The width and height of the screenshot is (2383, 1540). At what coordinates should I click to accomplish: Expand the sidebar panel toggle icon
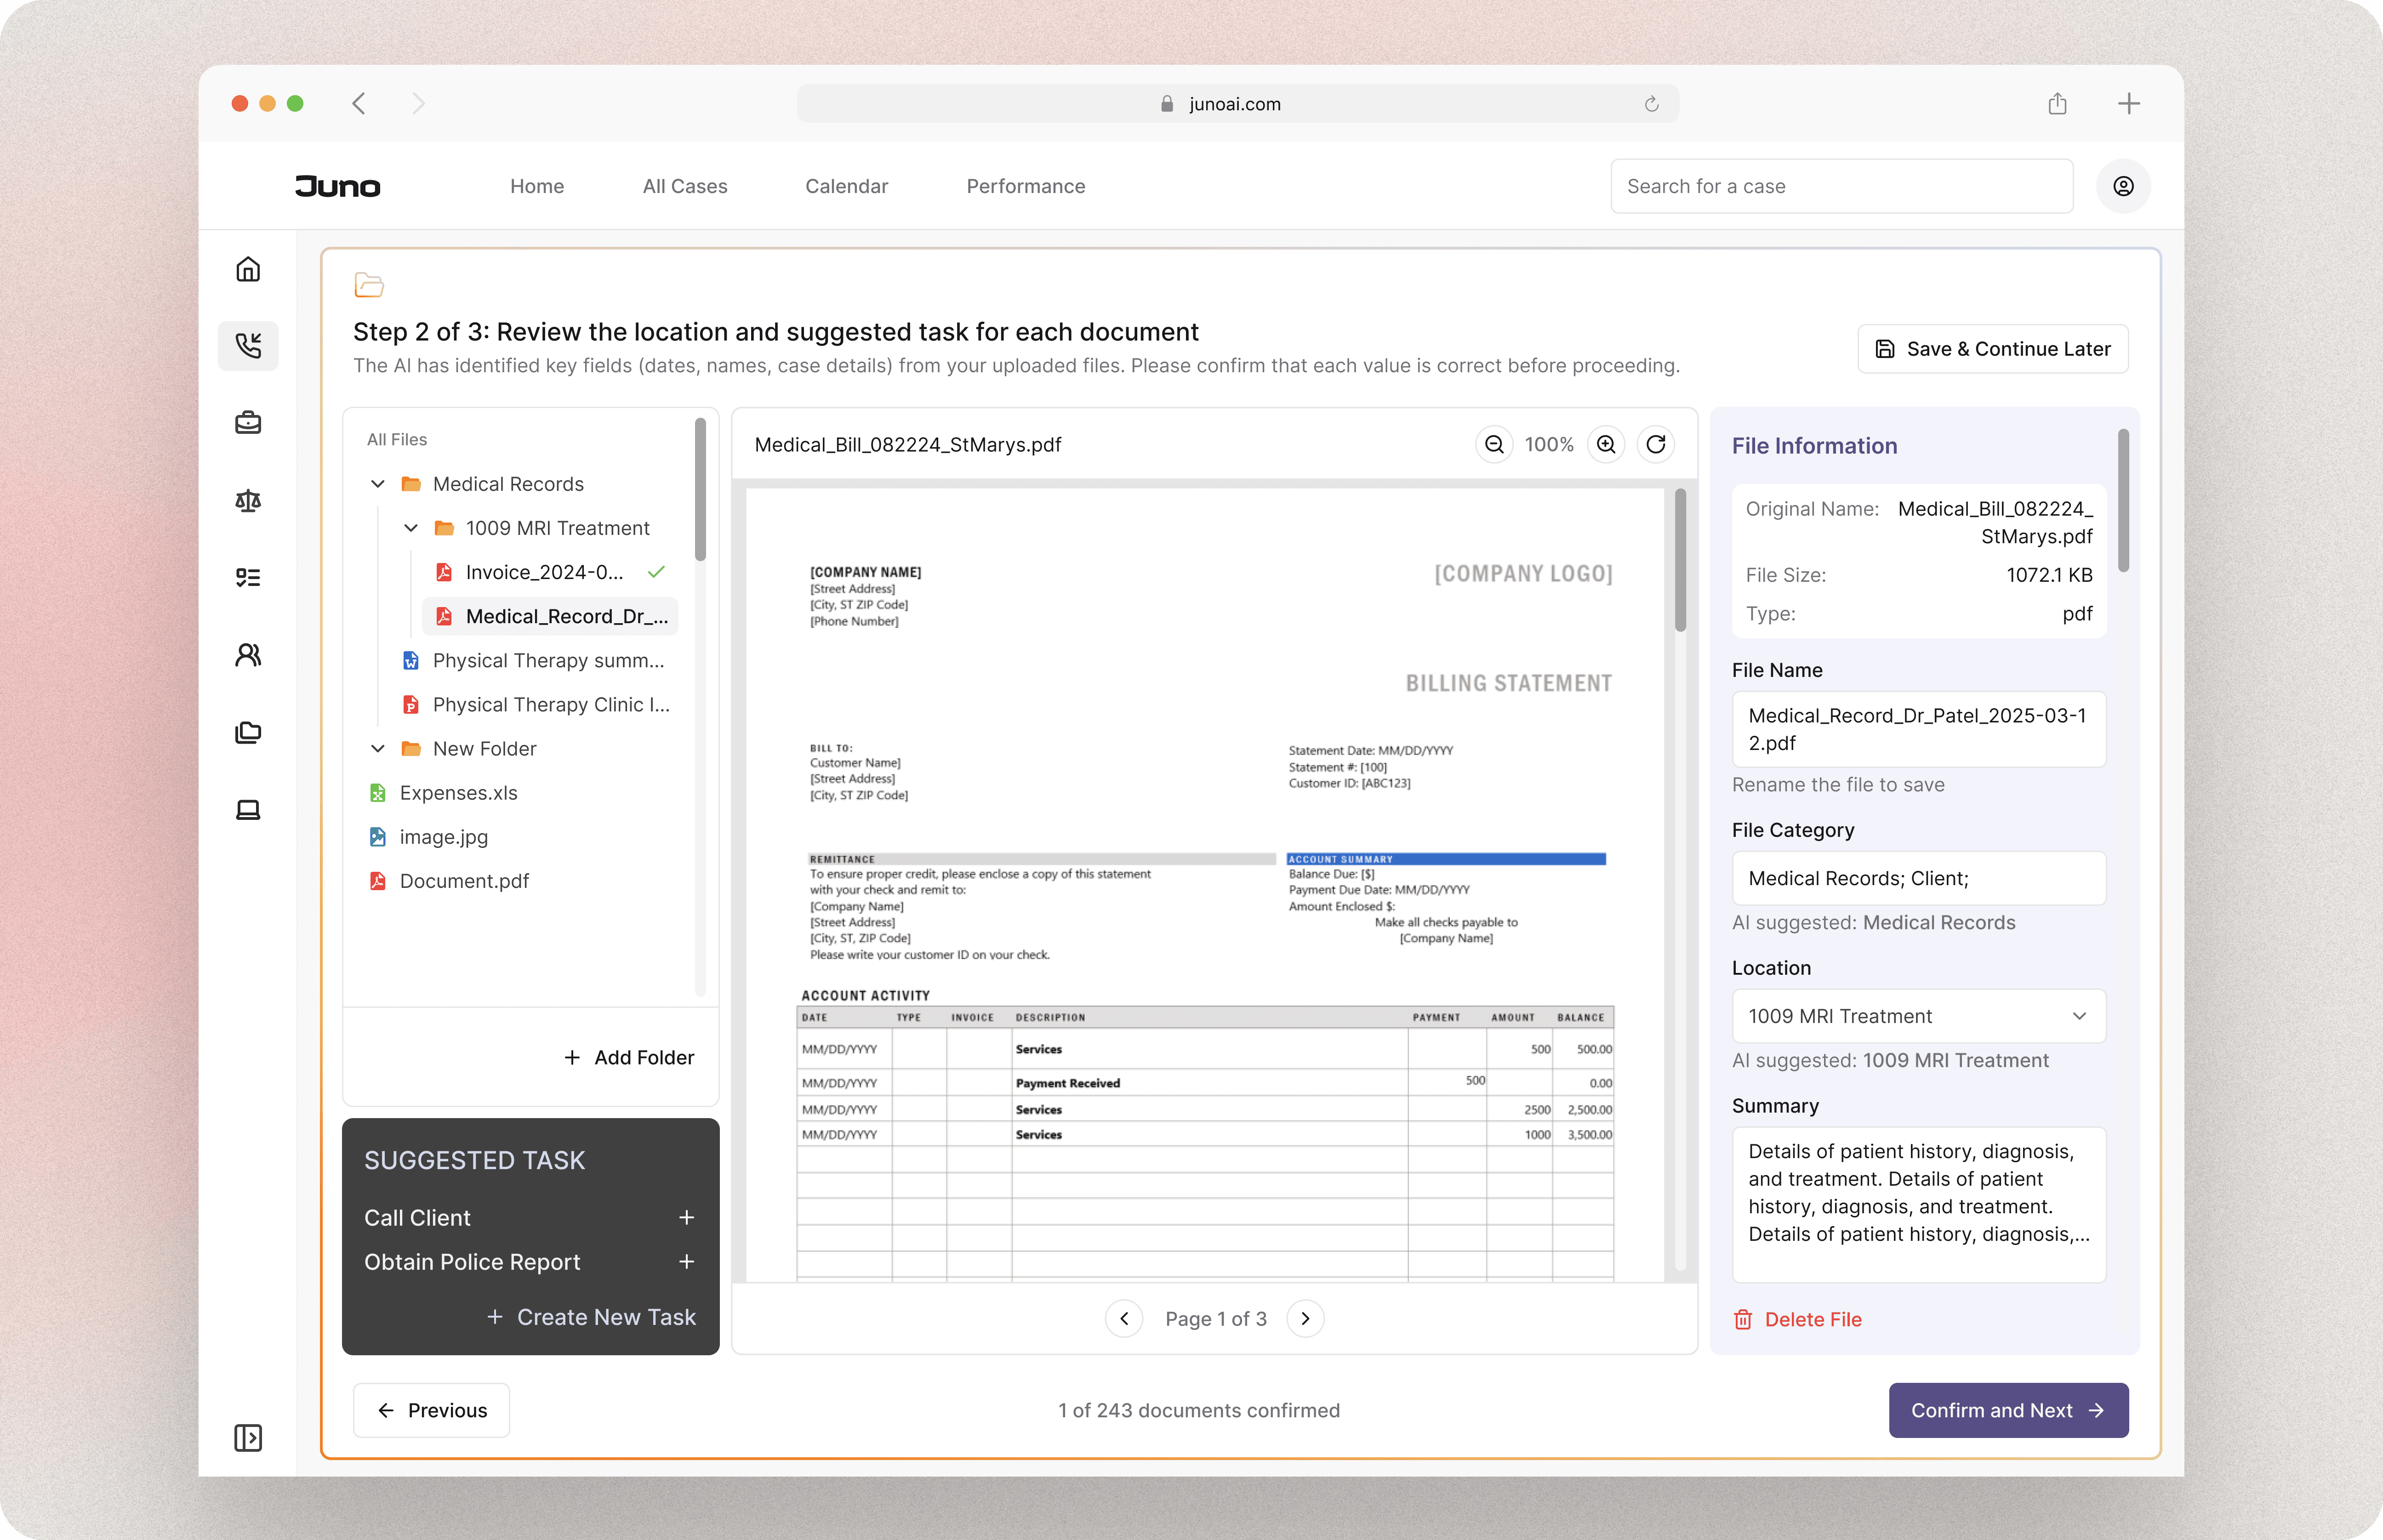pyautogui.click(x=248, y=1437)
